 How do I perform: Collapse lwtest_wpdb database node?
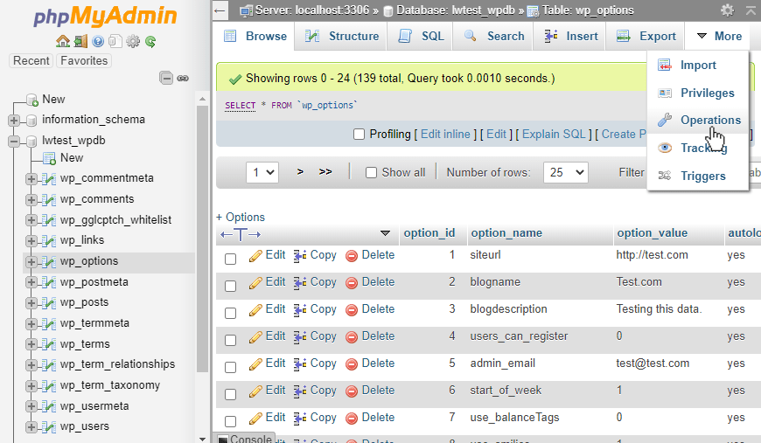(x=14, y=141)
